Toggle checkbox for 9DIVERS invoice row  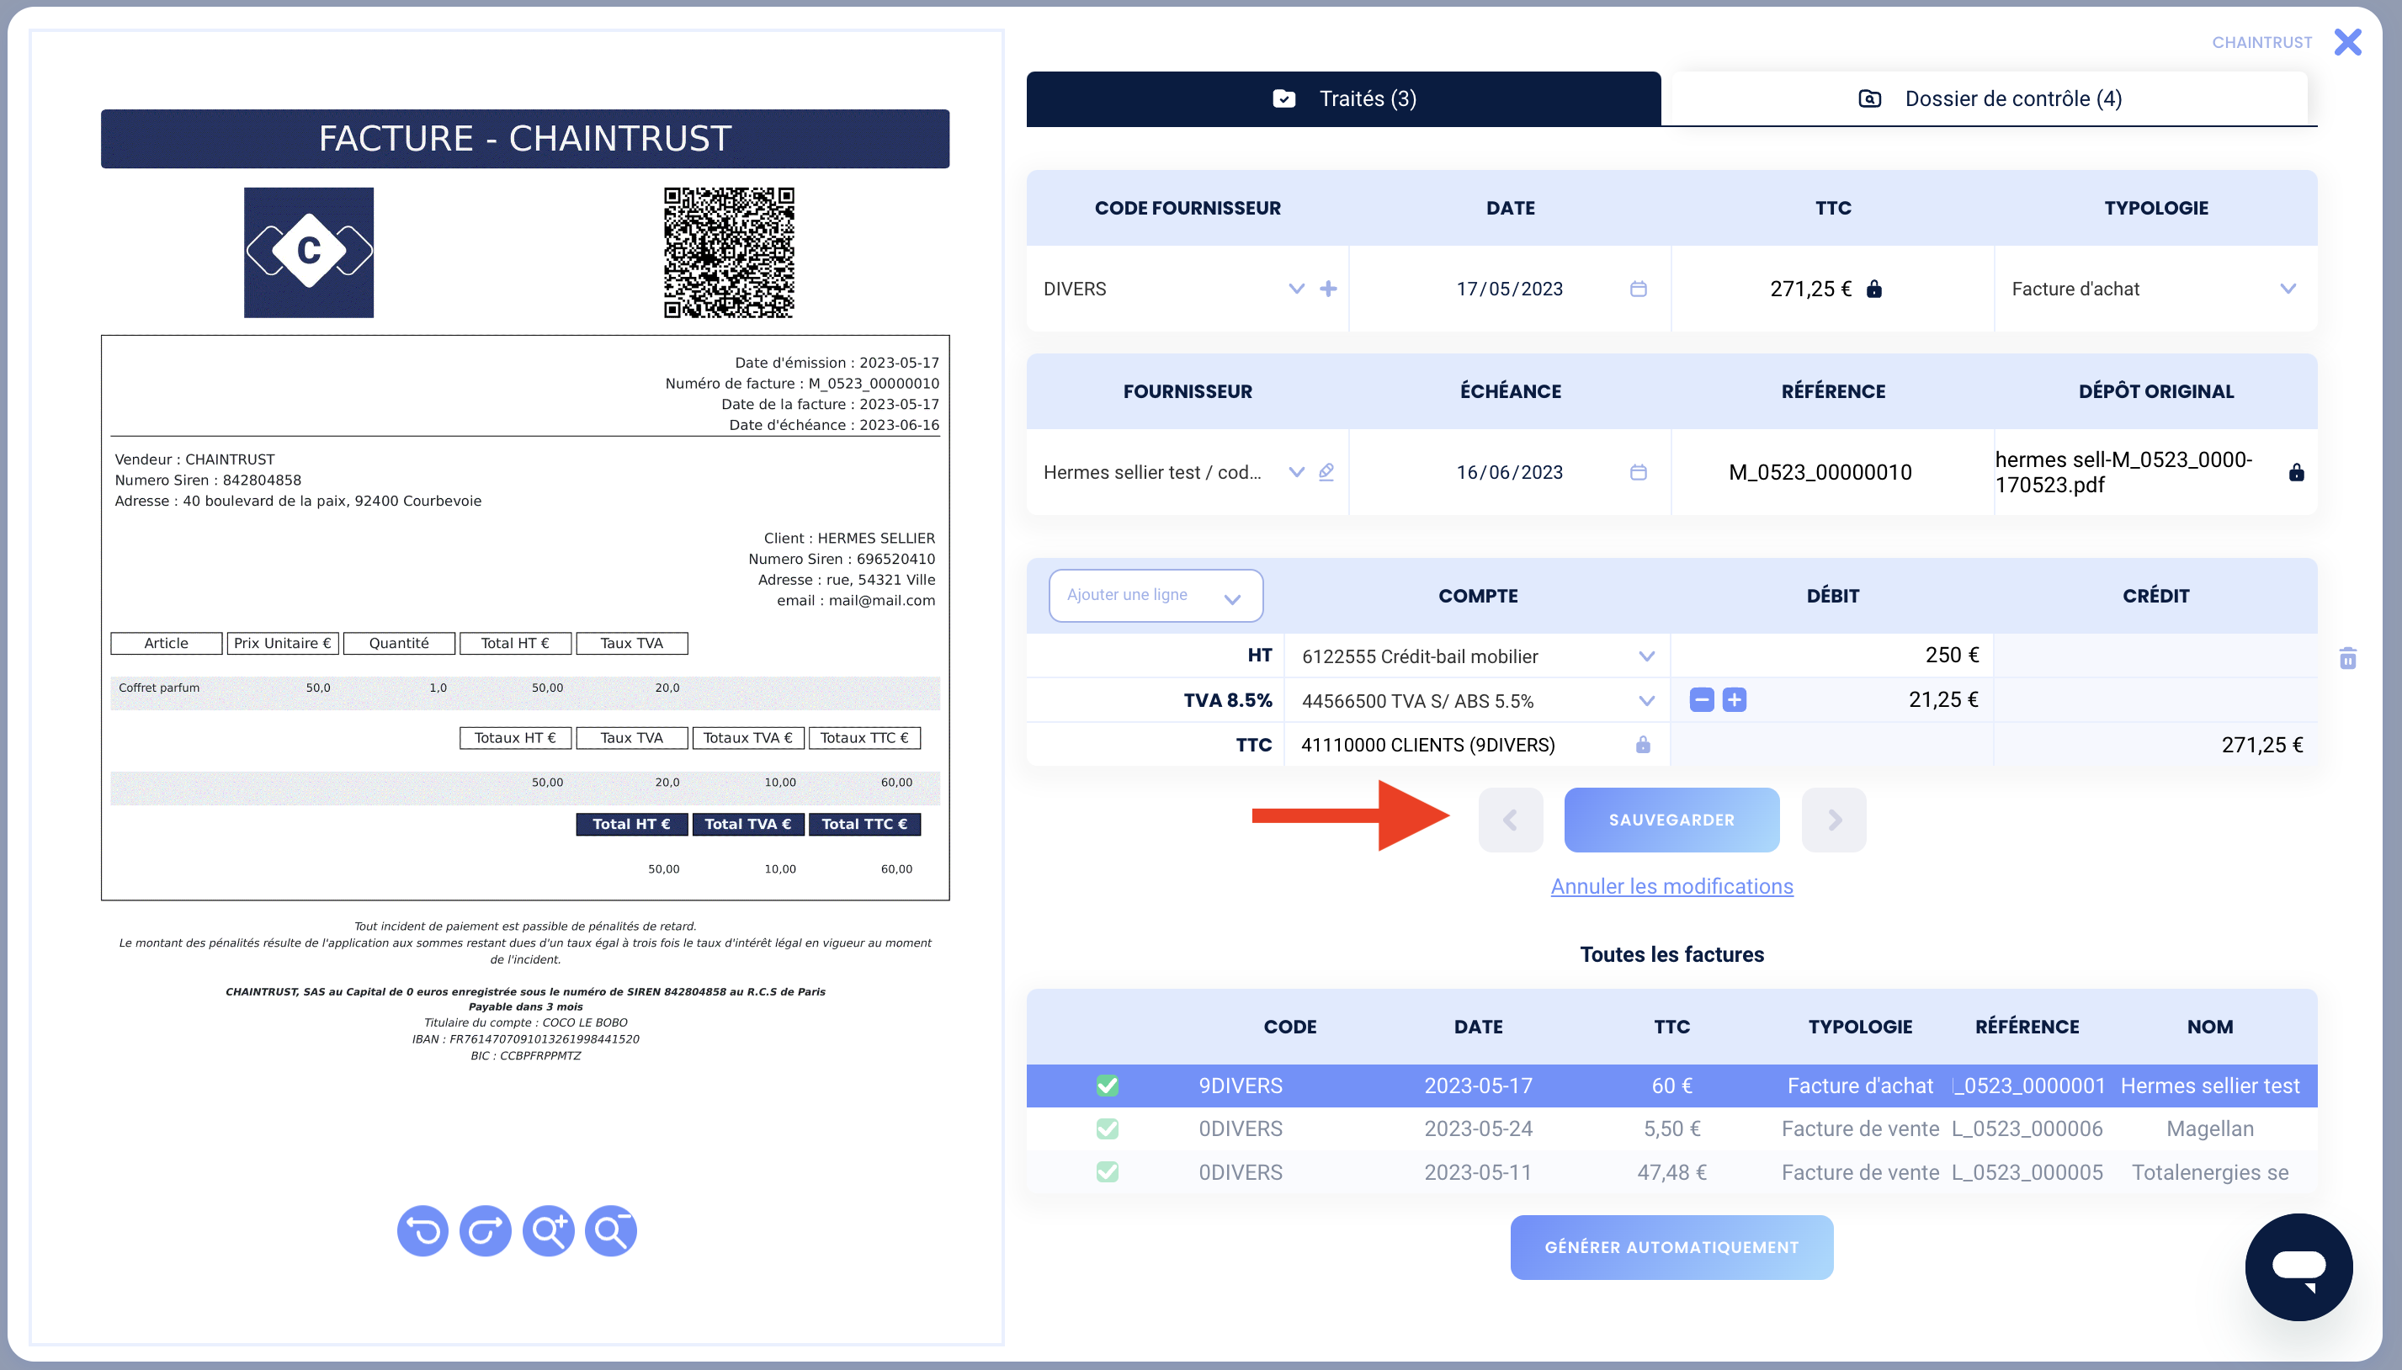point(1108,1086)
